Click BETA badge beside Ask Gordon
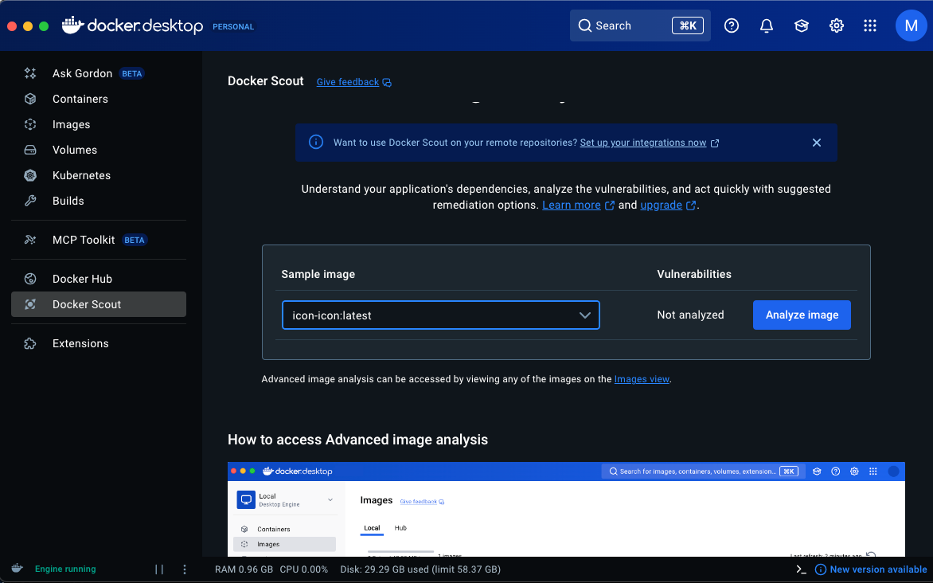The image size is (933, 583). 132,74
